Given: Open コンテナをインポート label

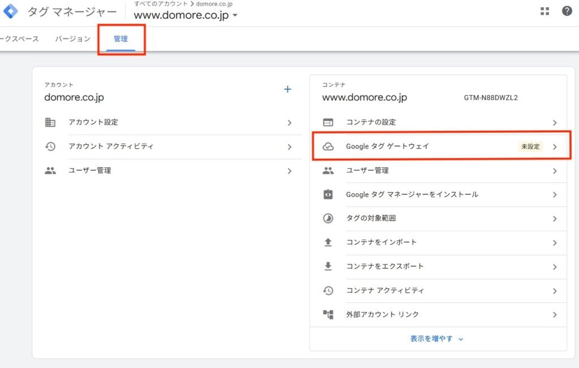Looking at the screenshot, I should click(382, 242).
